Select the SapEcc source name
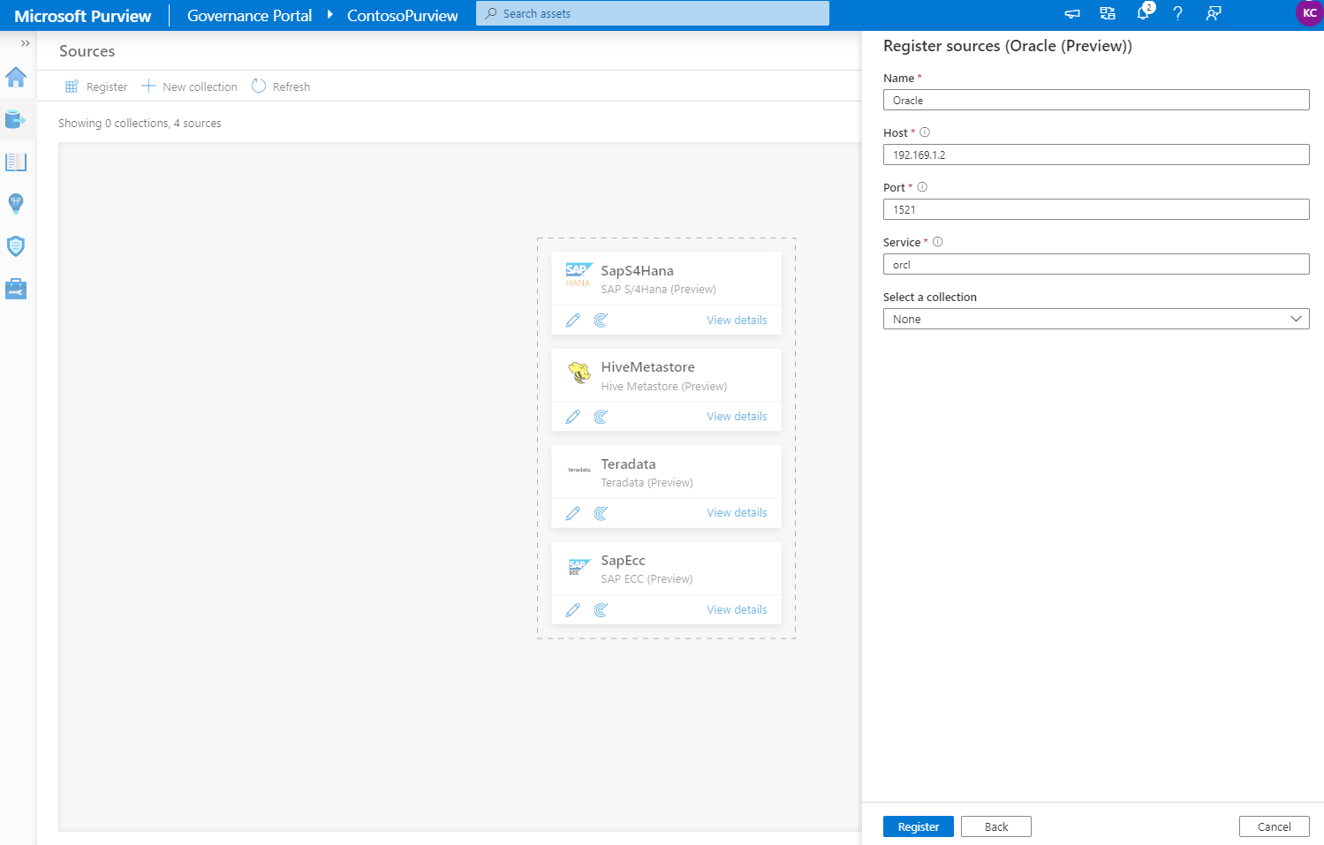This screenshot has height=845, width=1324. pos(624,561)
